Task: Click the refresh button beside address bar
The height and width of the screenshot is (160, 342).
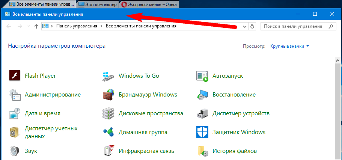Action: (252, 26)
